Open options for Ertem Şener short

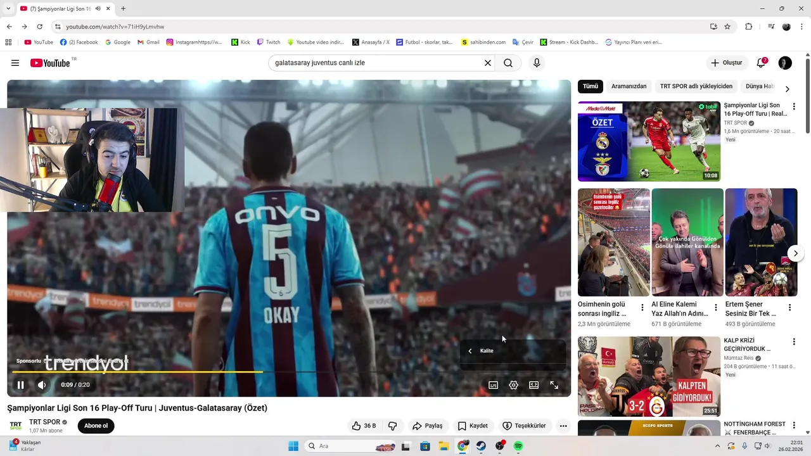click(789, 308)
